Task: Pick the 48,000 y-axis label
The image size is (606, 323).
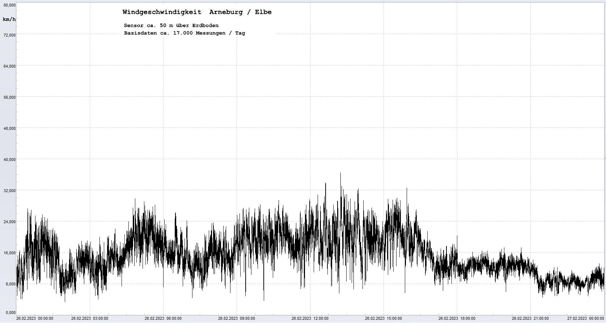Action: tap(9, 128)
